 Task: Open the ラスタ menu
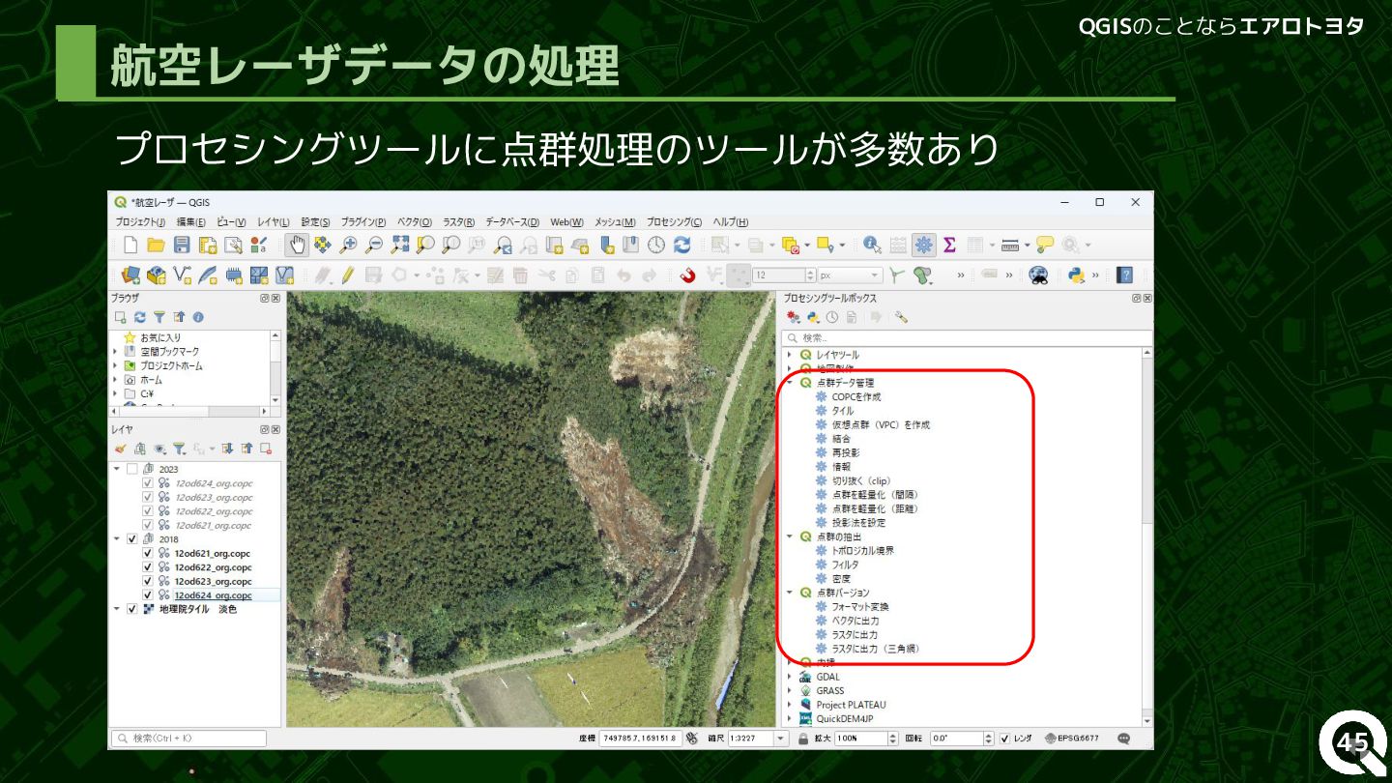458,222
